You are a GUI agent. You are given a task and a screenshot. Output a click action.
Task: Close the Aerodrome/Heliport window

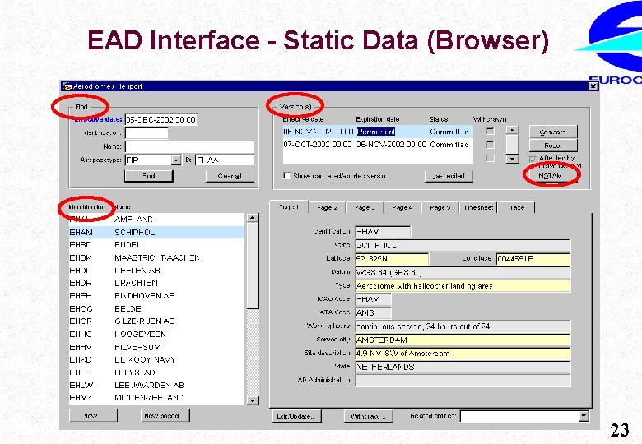(593, 86)
